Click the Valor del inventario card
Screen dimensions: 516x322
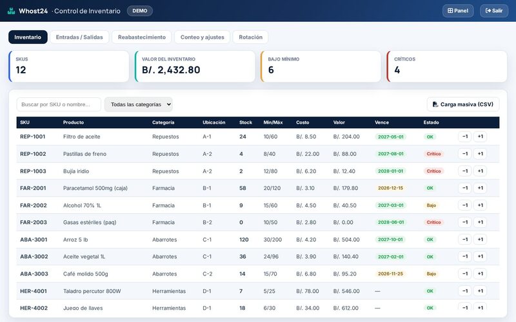[195, 66]
